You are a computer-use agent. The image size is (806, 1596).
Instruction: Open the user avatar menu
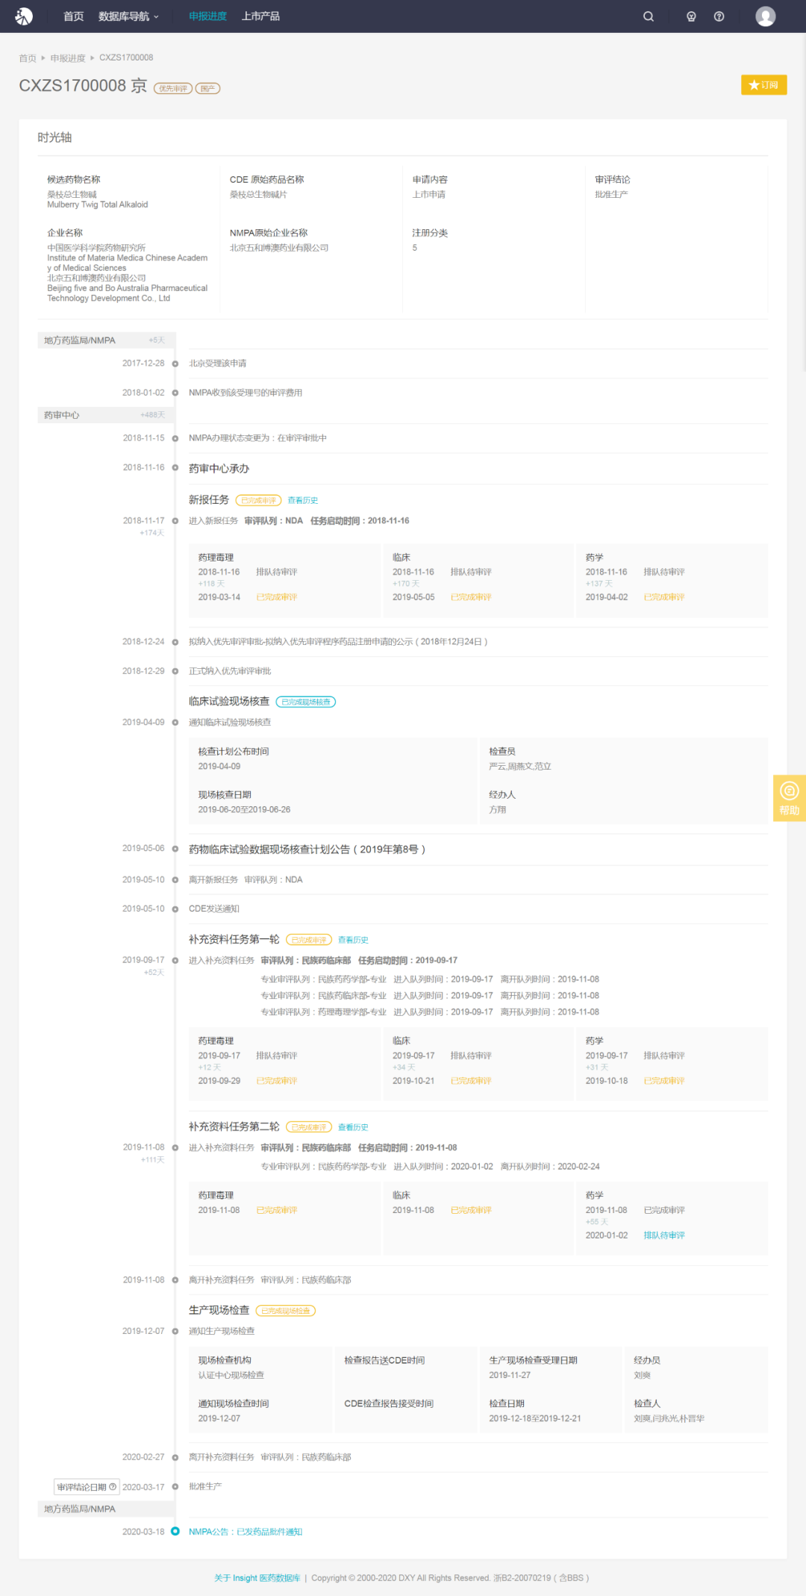[766, 16]
